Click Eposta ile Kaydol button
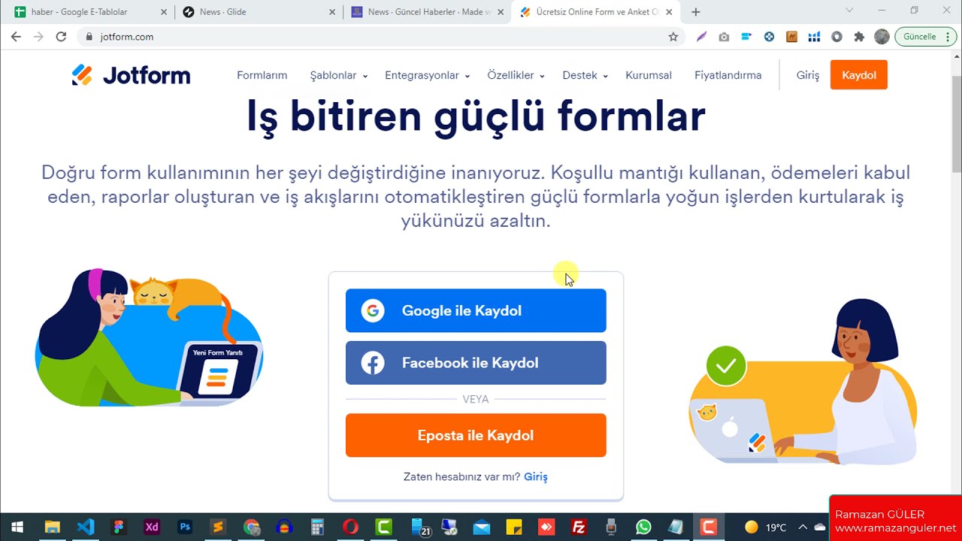The image size is (962, 541). [476, 435]
